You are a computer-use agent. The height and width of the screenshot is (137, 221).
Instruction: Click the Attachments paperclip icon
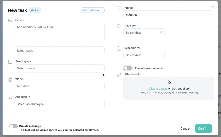pyautogui.click(x=119, y=74)
